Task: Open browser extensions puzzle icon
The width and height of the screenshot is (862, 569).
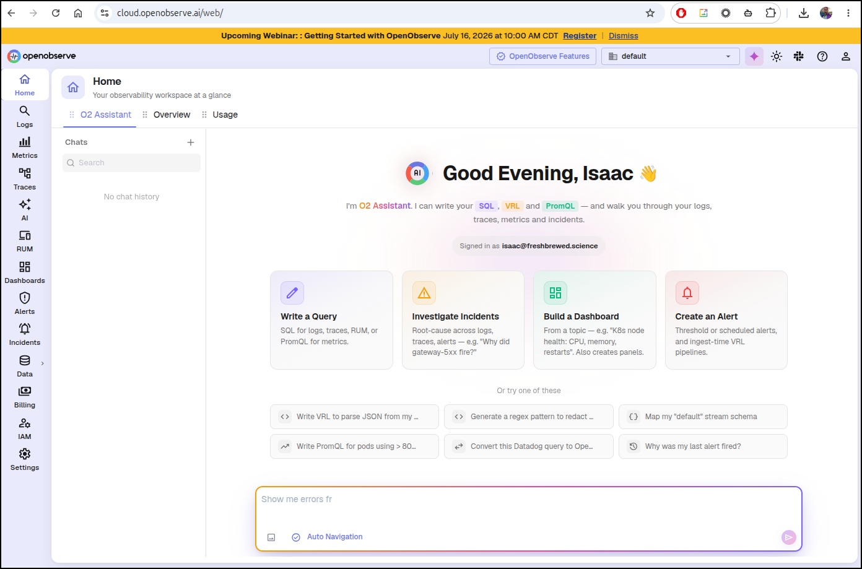Action: point(770,13)
